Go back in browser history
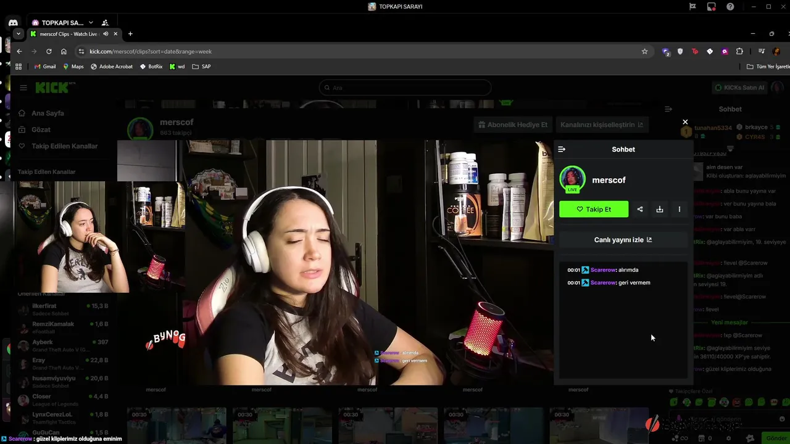 click(x=19, y=51)
